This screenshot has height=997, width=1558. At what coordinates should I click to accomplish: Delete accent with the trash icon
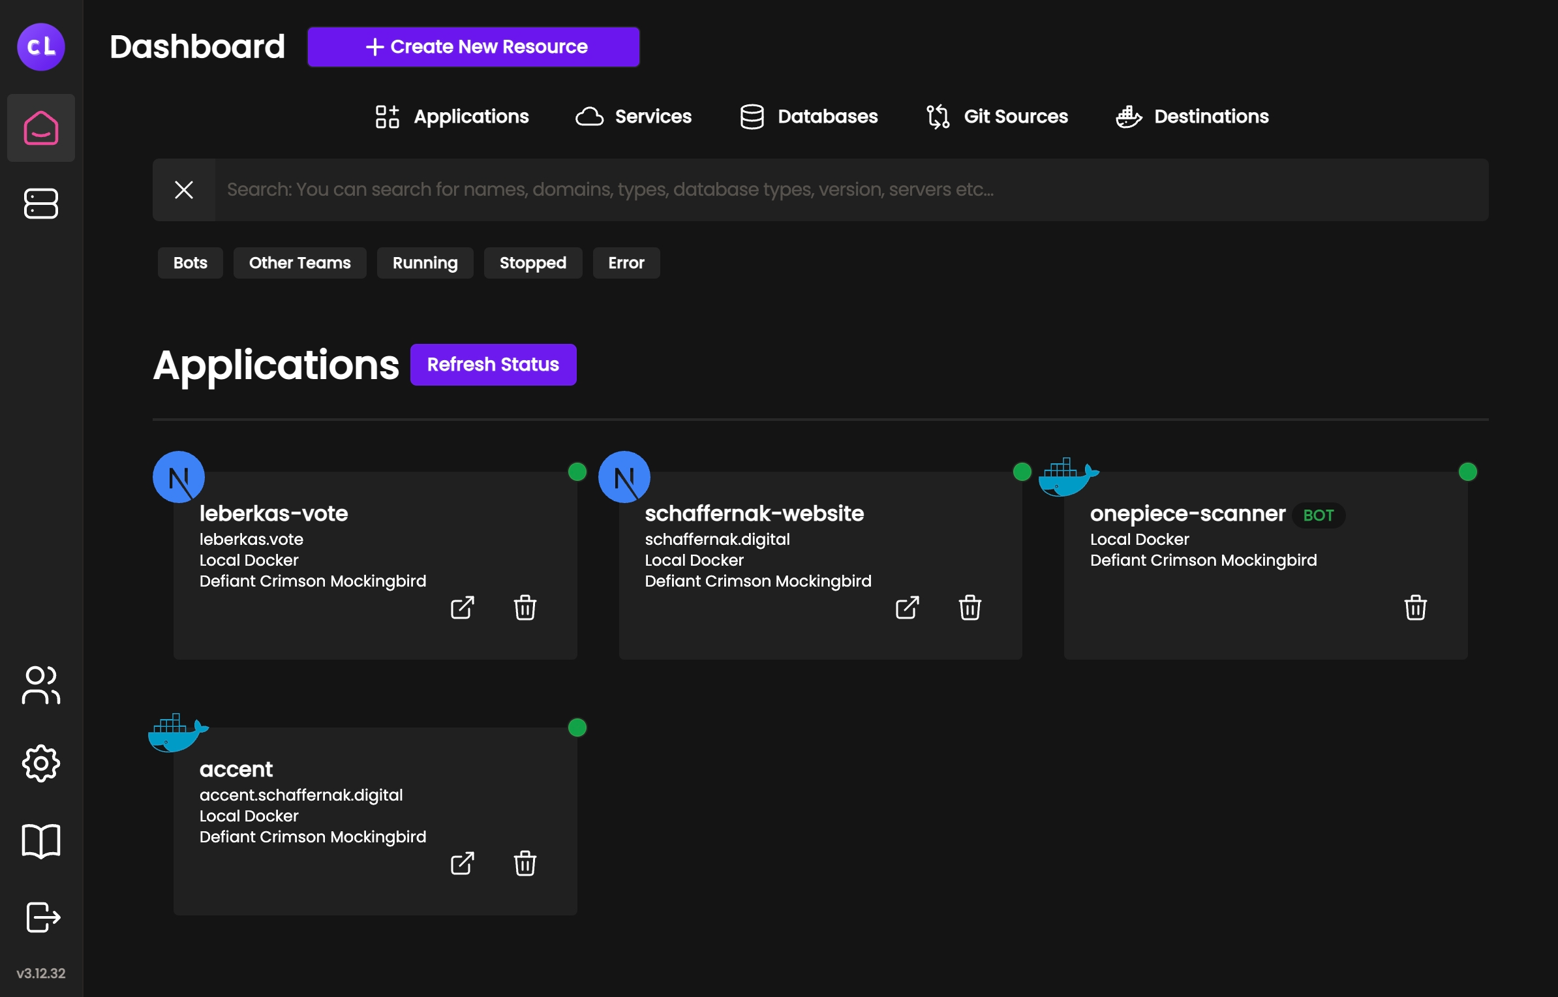tap(525, 864)
